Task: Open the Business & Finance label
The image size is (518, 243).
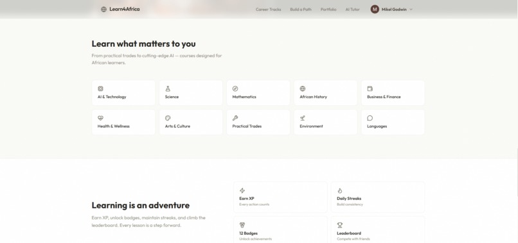Action: (x=384, y=97)
